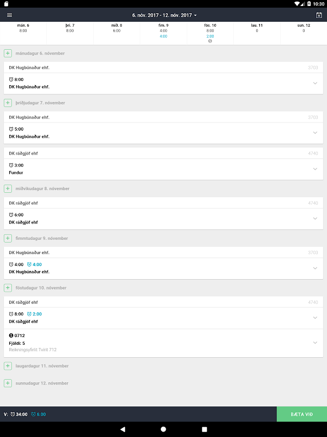Add entry for þriðjudagur 7. nóvember
The height and width of the screenshot is (437, 327).
tap(8, 103)
